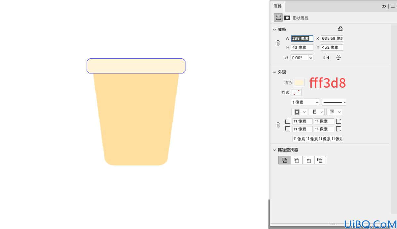Collapse the 外观 section
Screen dimensions: 397x229
(274, 72)
